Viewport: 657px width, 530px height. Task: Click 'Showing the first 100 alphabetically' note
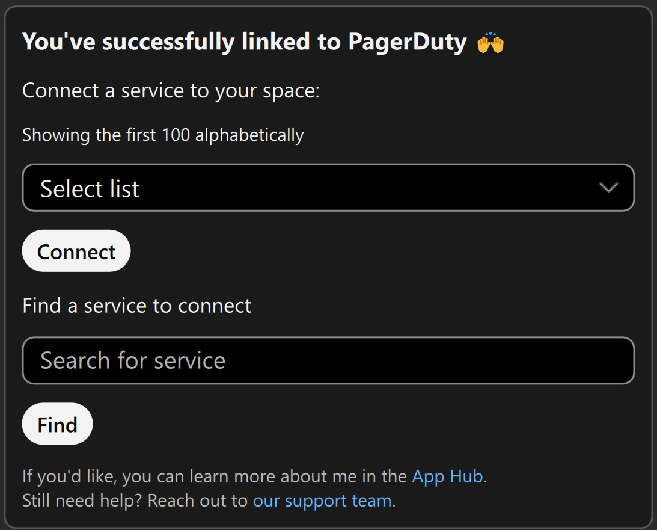[x=163, y=135]
